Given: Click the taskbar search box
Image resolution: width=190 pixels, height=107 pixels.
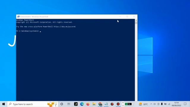Looking at the screenshot, I should coord(32,104).
